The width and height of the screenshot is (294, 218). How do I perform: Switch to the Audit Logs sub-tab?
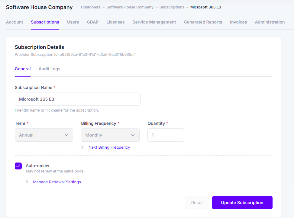(x=50, y=69)
